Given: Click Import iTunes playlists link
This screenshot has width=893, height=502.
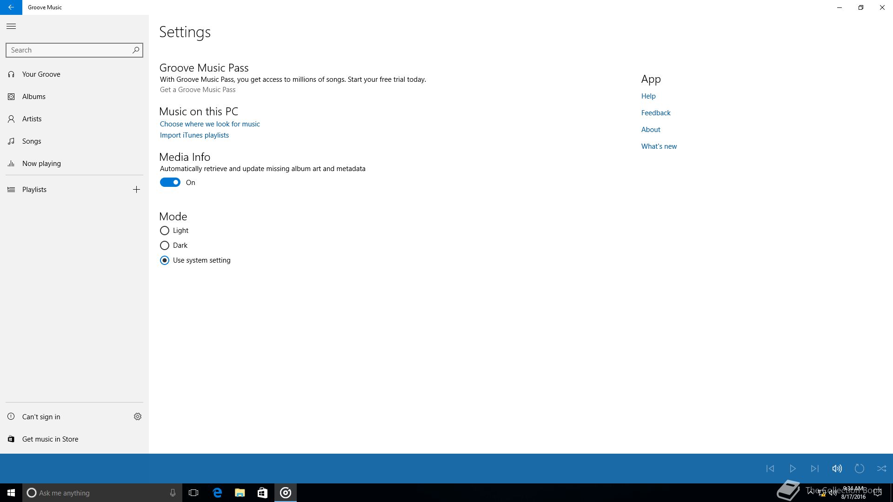Looking at the screenshot, I should (194, 135).
